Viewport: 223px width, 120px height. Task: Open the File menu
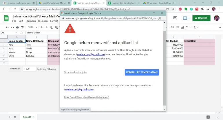point(14,21)
